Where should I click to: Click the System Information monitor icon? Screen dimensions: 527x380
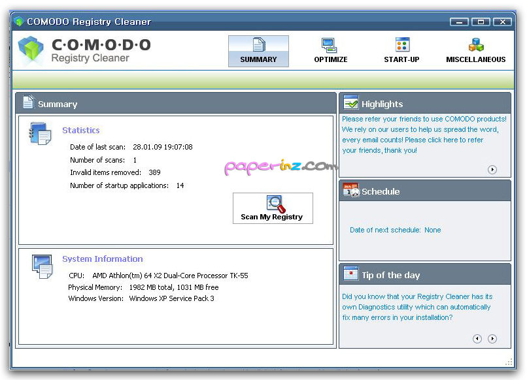tap(42, 266)
